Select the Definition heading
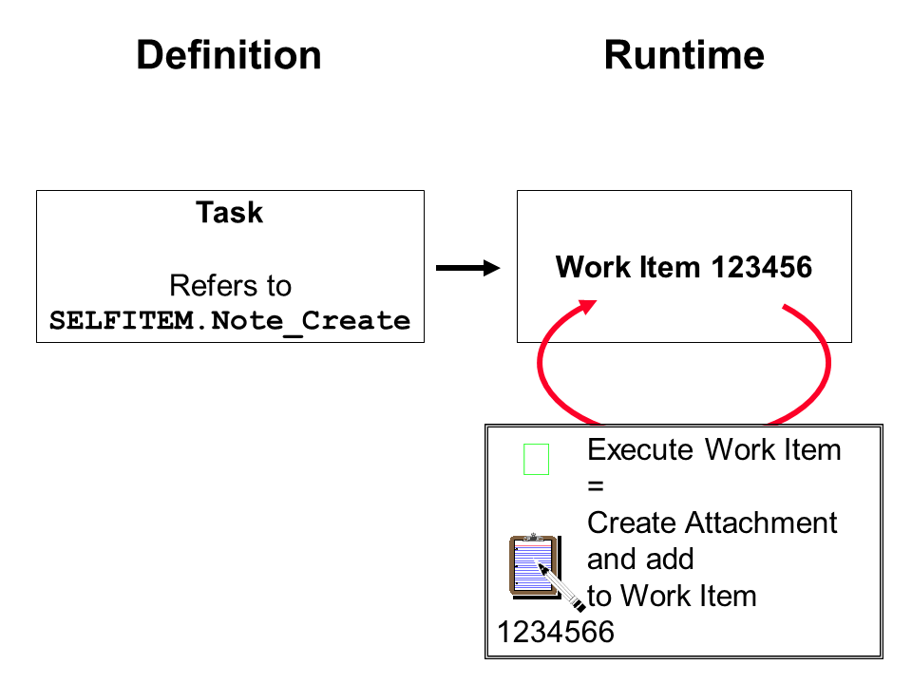This screenshot has width=912, height=684. point(229,55)
